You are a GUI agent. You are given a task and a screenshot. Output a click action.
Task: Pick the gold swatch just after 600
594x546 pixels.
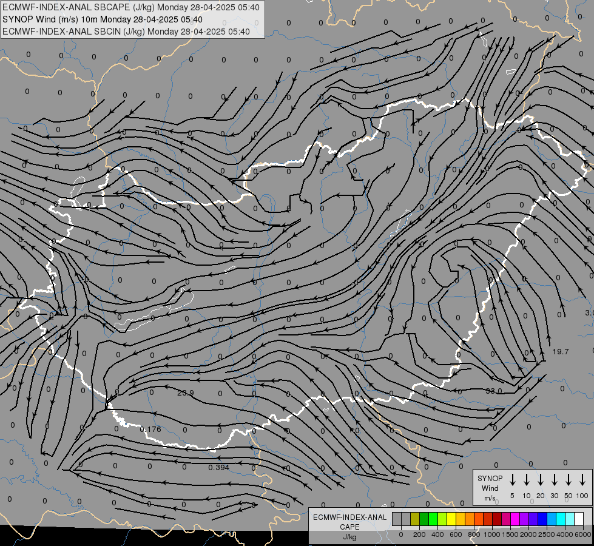(x=461, y=519)
